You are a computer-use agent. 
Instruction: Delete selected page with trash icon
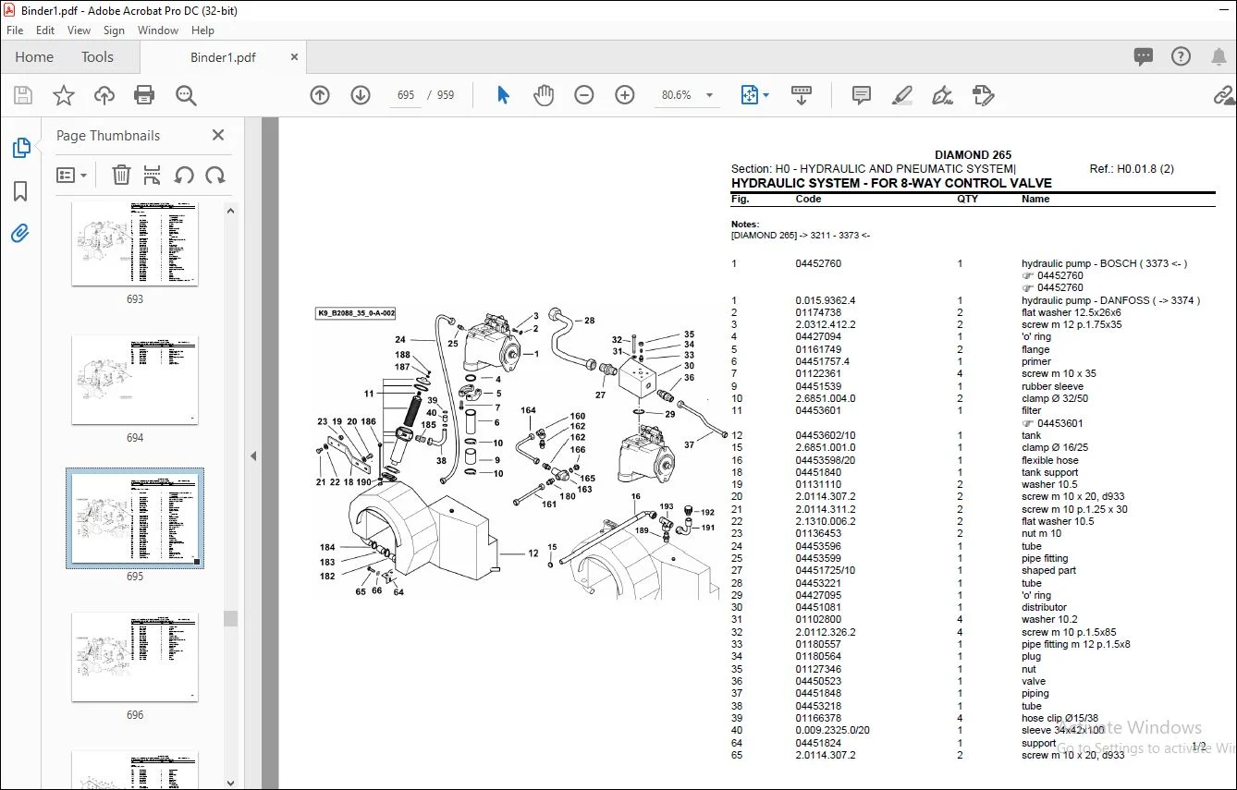coord(121,175)
